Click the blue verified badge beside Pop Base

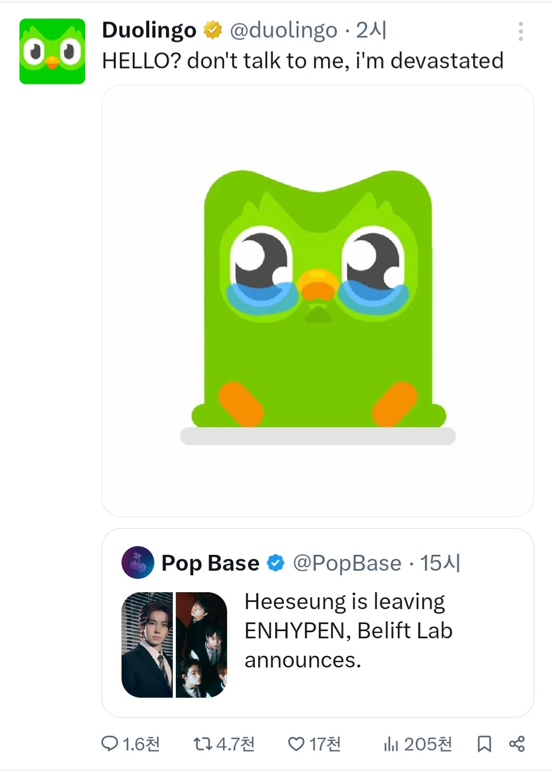[x=276, y=563]
